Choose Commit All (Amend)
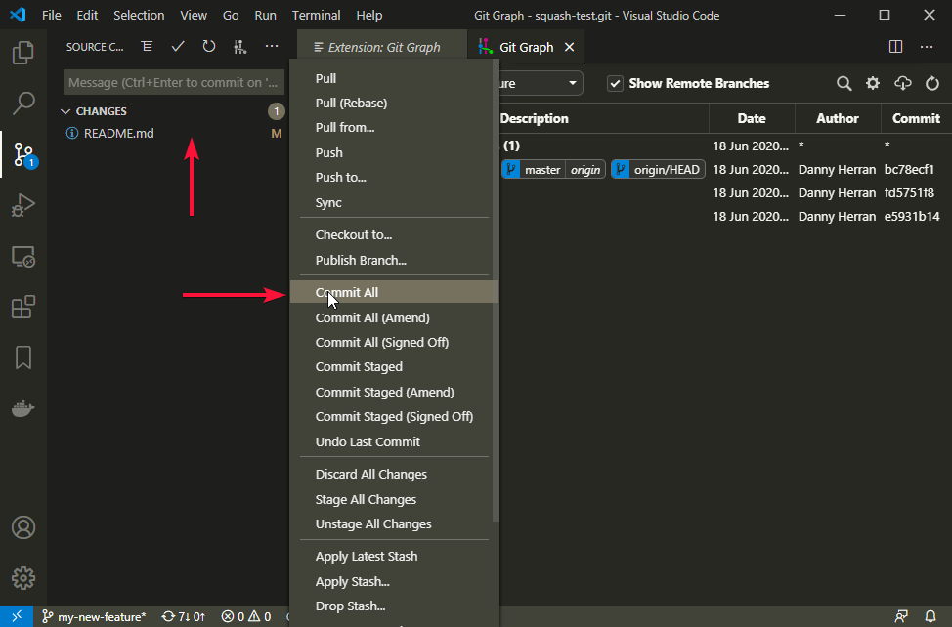The image size is (952, 627). [394, 317]
